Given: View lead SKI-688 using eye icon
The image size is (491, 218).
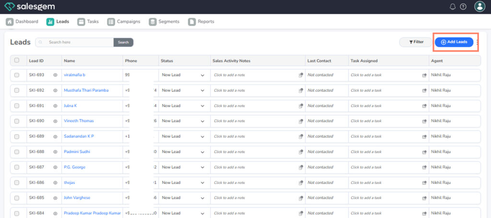Looking at the screenshot, I should pyautogui.click(x=55, y=152).
